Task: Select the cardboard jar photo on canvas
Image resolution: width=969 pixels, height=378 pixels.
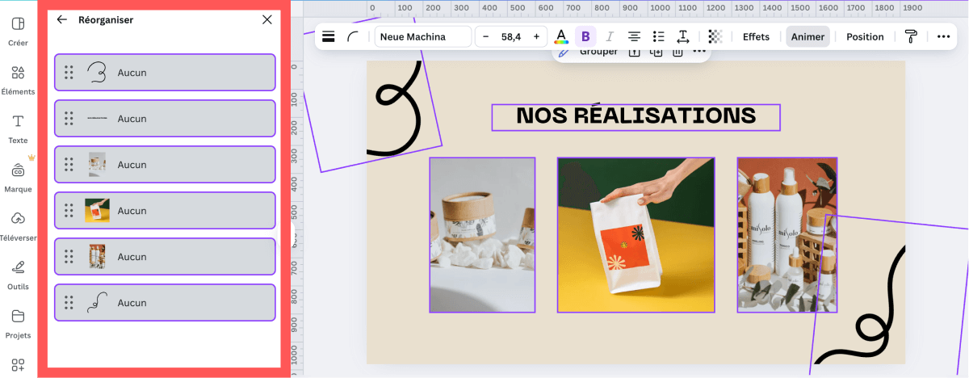Action: pos(482,235)
